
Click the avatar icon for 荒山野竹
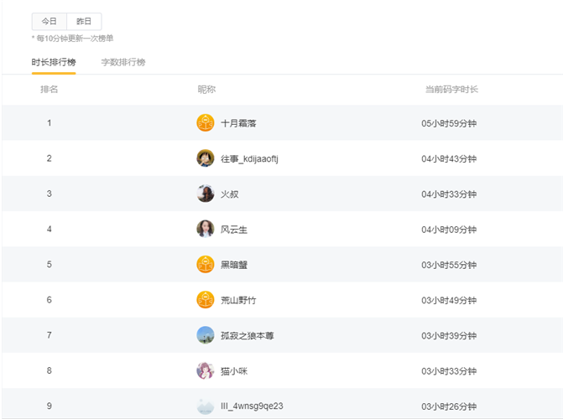pyautogui.click(x=206, y=300)
